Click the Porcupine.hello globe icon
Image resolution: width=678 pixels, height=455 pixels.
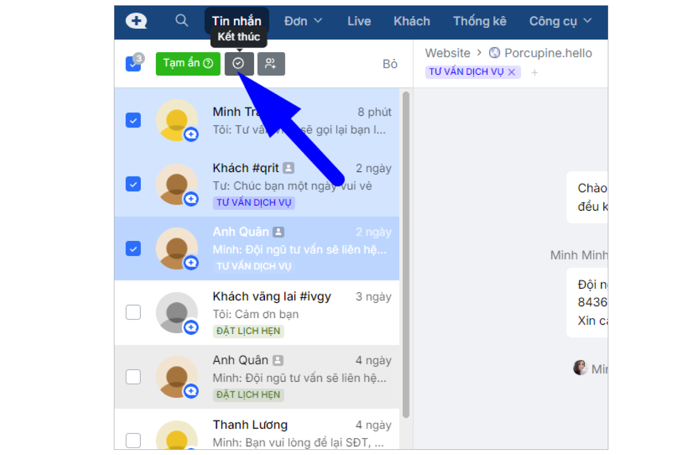[494, 53]
